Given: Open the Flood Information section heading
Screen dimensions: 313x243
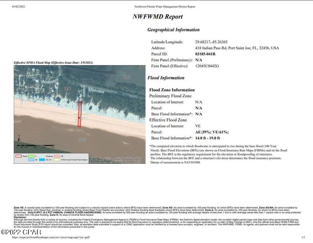Looking at the screenshot, I should [x=167, y=78].
